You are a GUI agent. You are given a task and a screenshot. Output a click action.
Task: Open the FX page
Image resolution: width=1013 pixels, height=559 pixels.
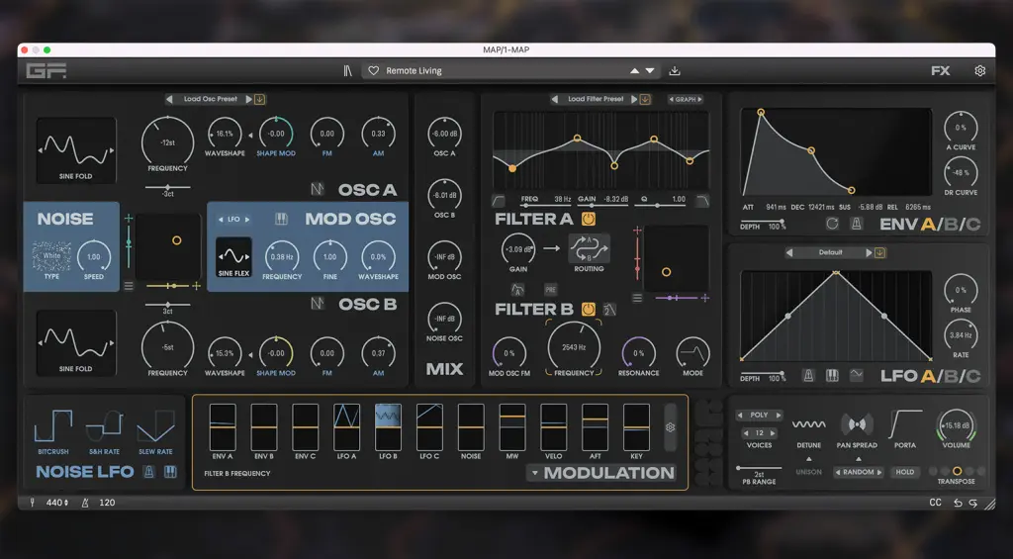pyautogui.click(x=940, y=71)
